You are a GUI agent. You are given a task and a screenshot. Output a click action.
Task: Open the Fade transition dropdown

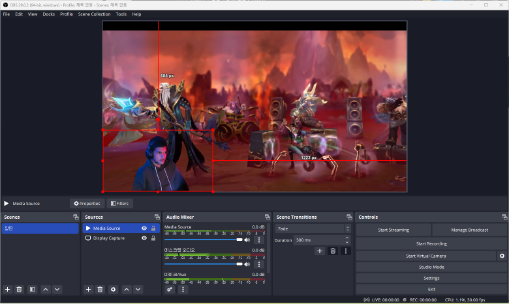coord(313,228)
